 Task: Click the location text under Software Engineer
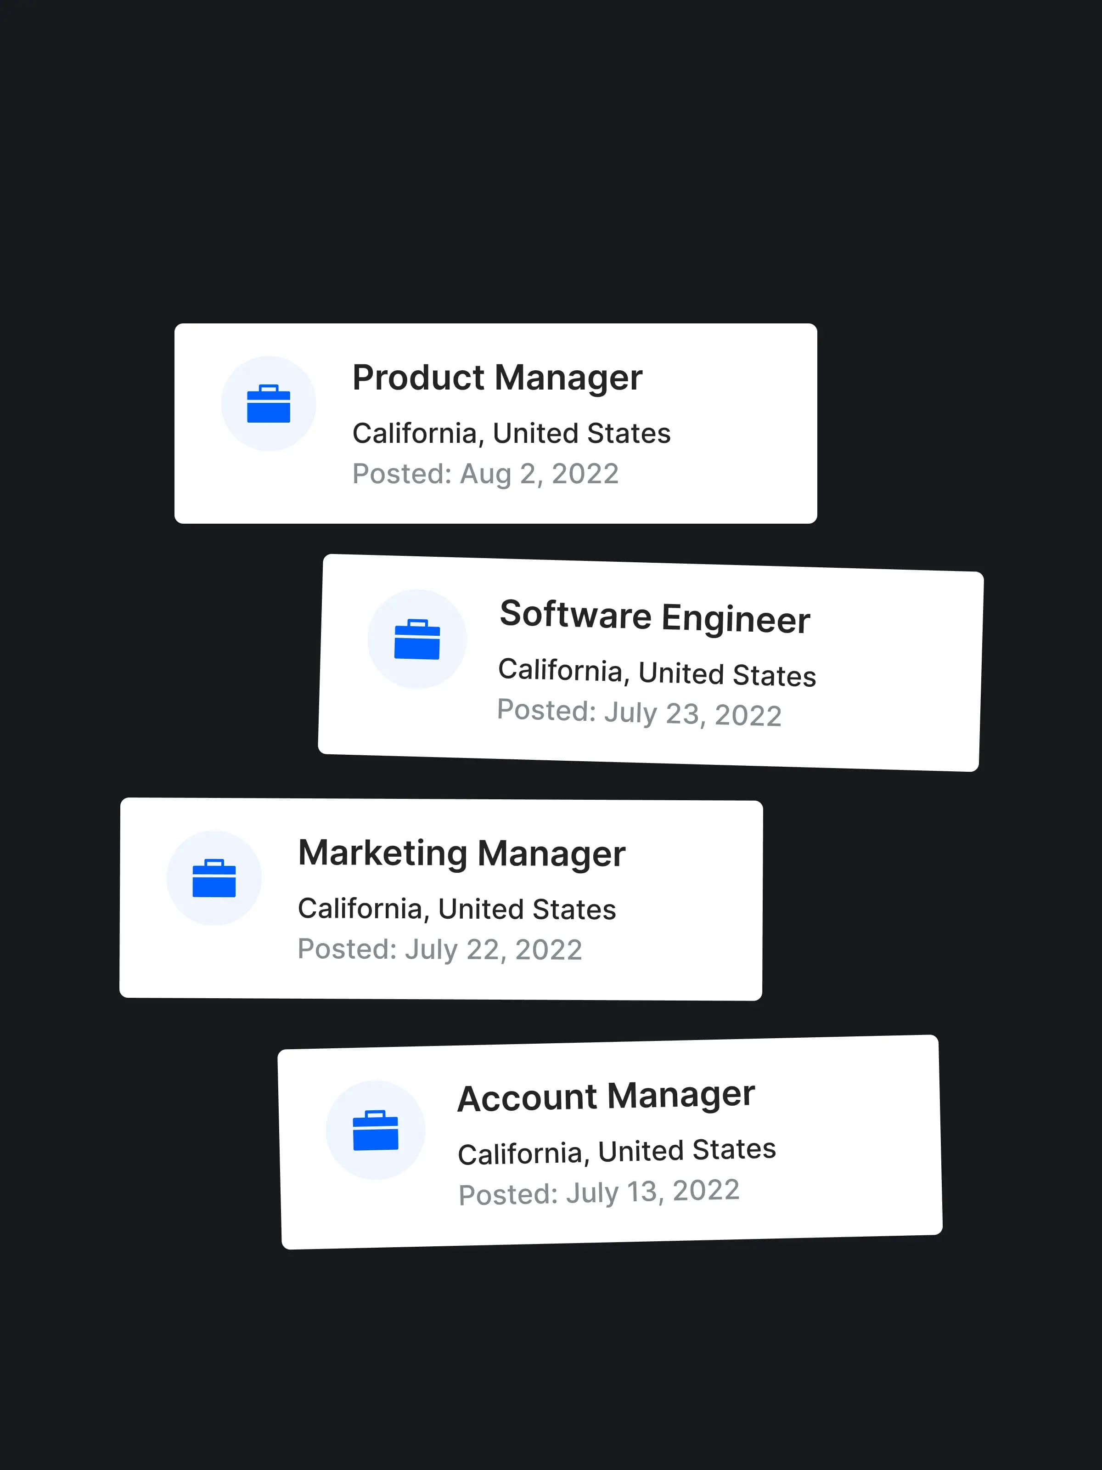656,673
